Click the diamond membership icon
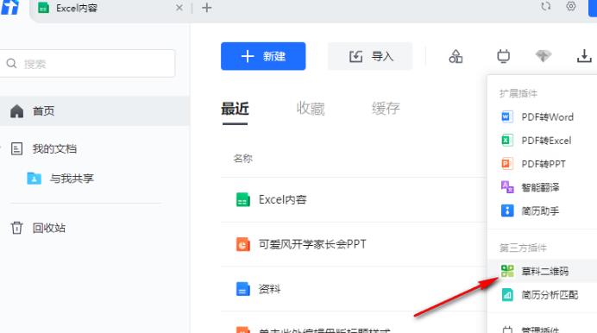597x333 pixels. click(544, 56)
